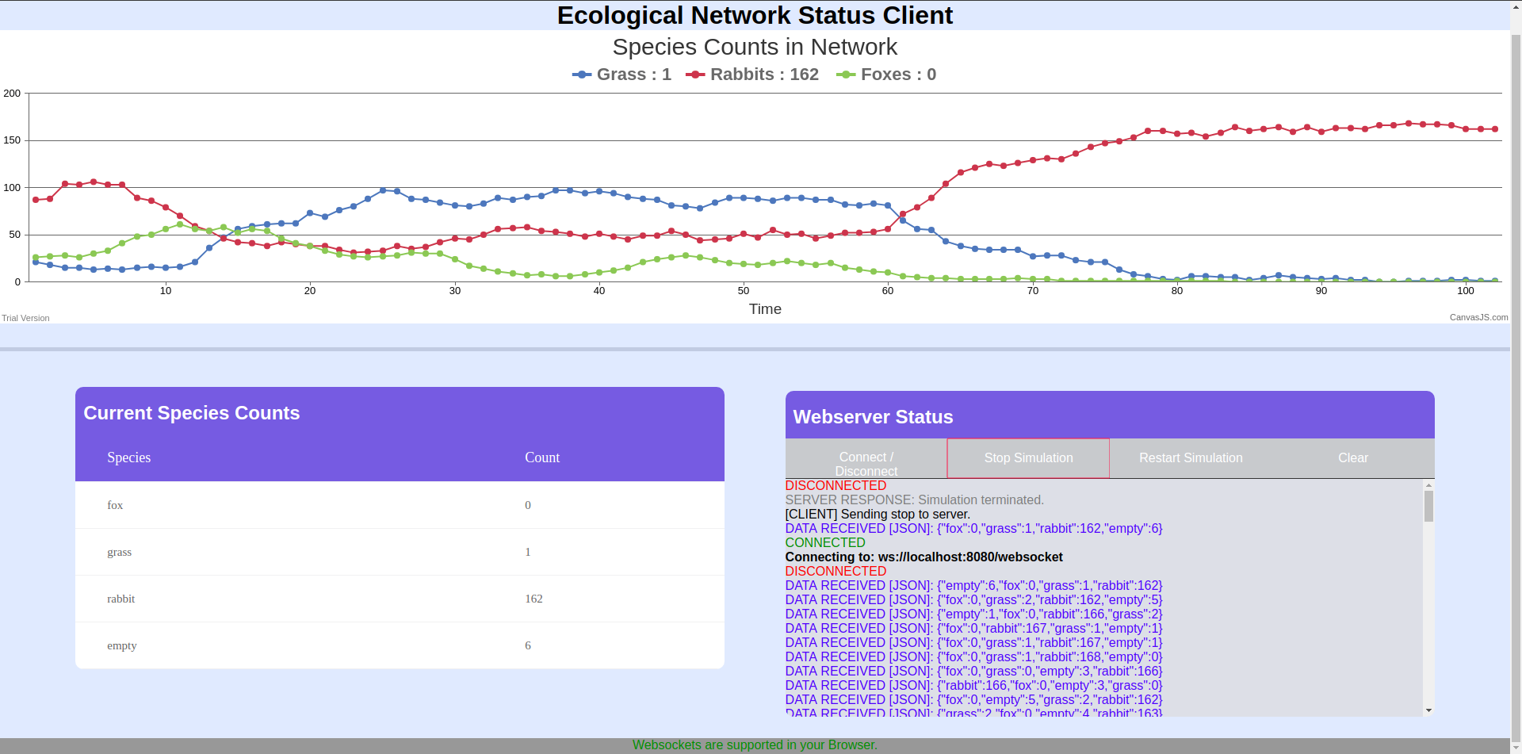Click the Webserver Status heading
This screenshot has height=754, width=1522.
pyautogui.click(x=874, y=417)
